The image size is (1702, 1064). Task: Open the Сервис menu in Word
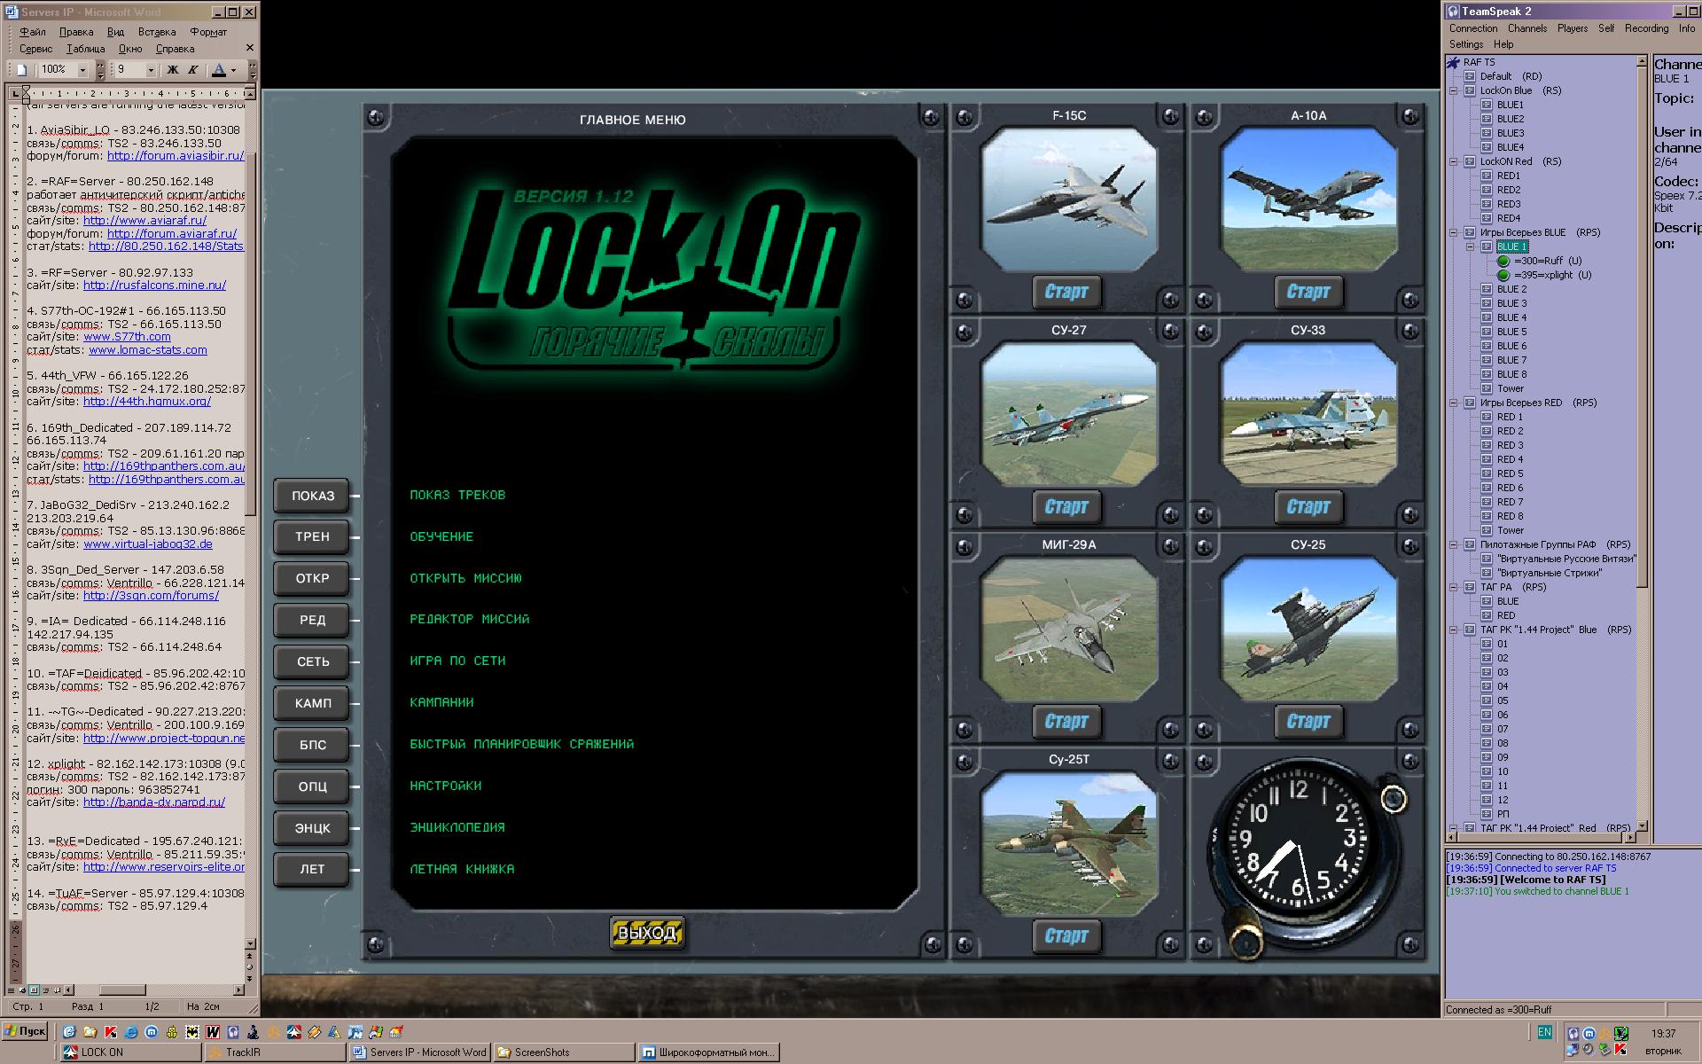tap(36, 49)
